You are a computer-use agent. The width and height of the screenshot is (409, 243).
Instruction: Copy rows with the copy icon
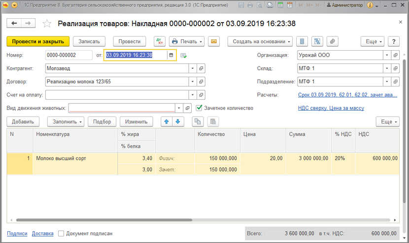tap(198, 121)
